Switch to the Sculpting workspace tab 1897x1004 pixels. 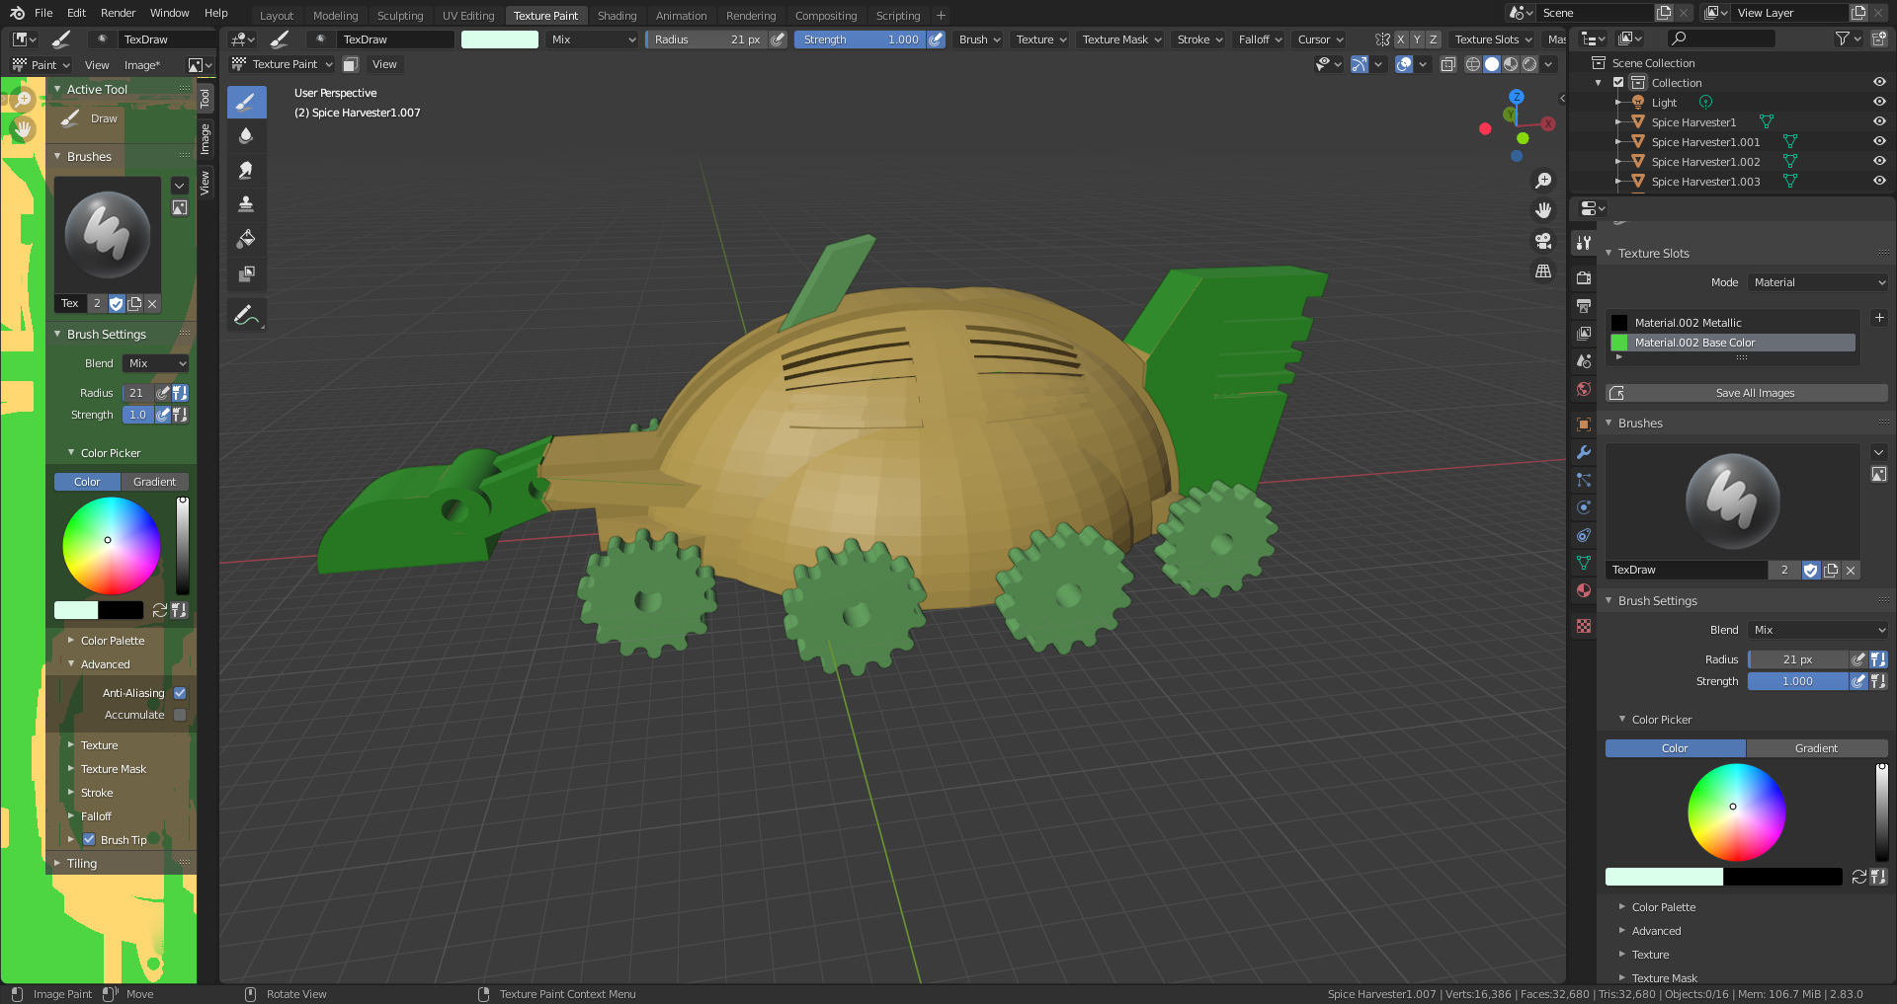[400, 16]
